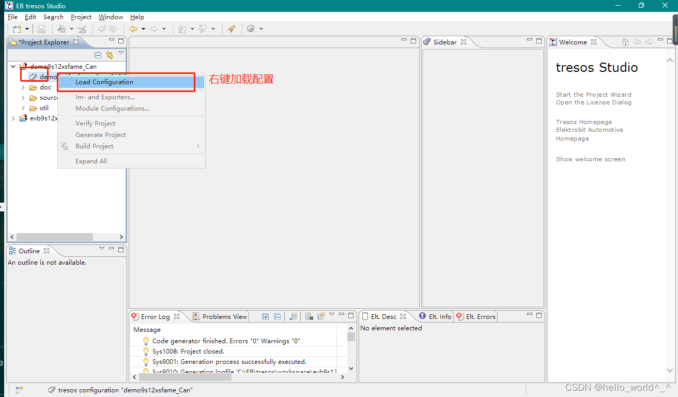Open the Build hammer dropdown arrow
The image size is (678, 397).
pos(70,29)
